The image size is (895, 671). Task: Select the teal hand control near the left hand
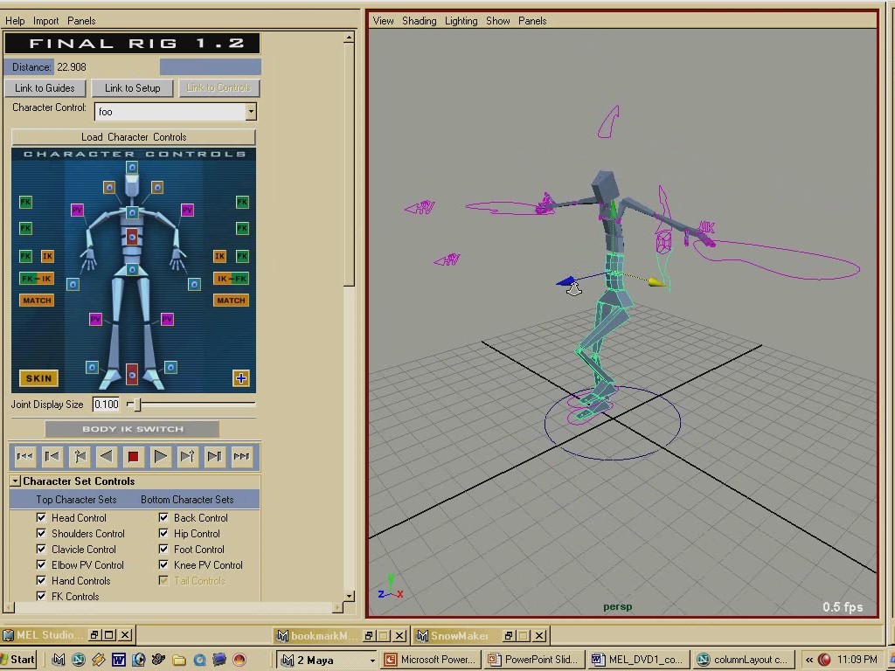[73, 284]
